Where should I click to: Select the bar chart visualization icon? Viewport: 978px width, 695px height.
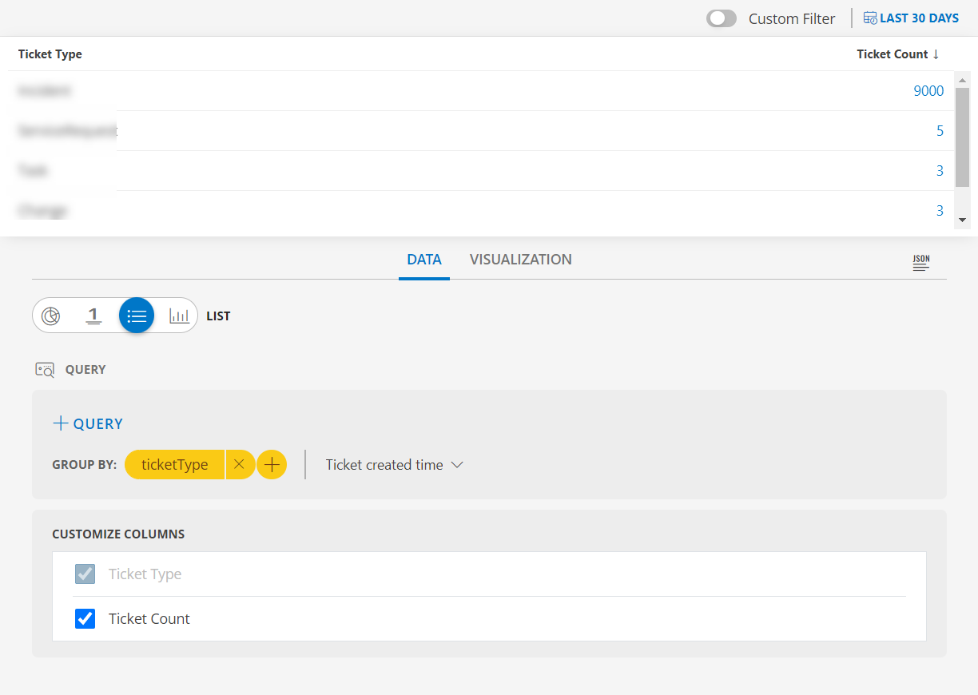(178, 315)
